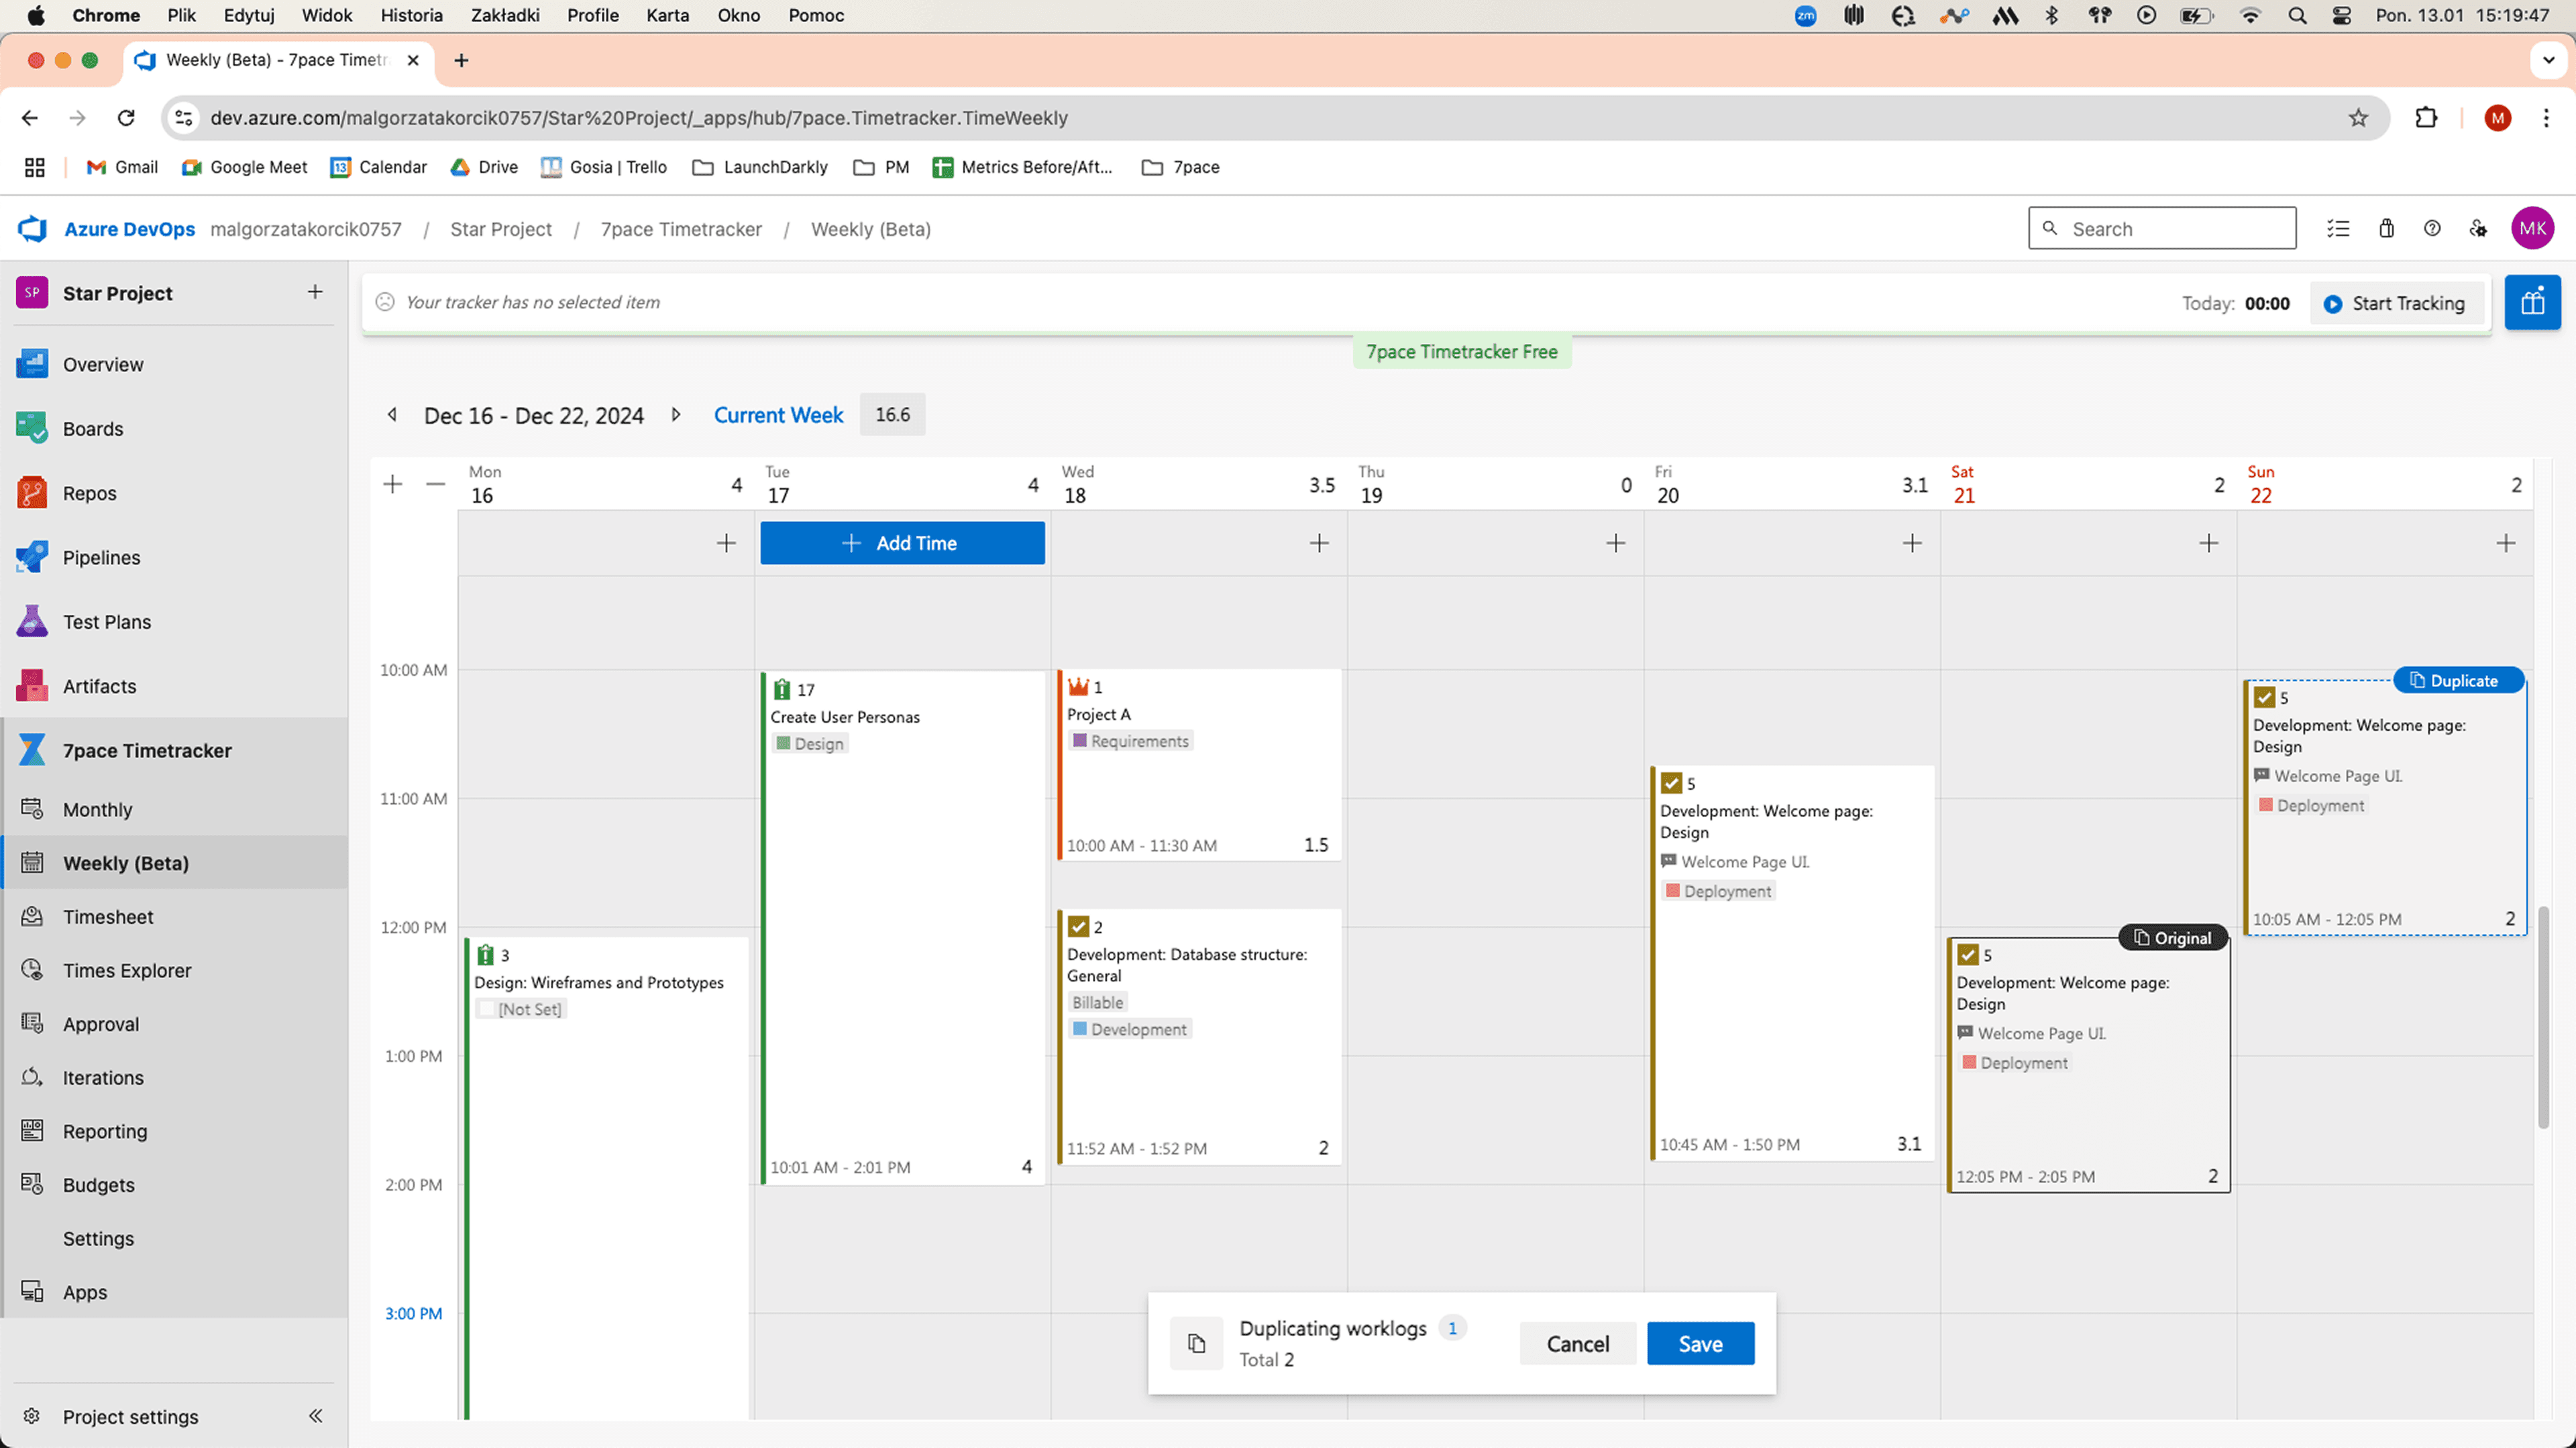This screenshot has width=2576, height=1448.
Task: Jump to Current Week
Action: point(778,415)
